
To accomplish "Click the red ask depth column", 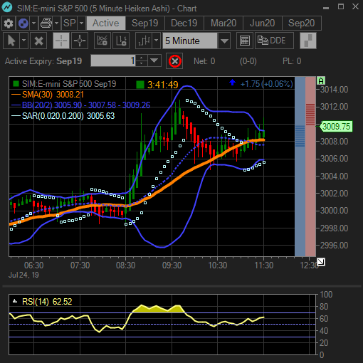I will point(310,166).
